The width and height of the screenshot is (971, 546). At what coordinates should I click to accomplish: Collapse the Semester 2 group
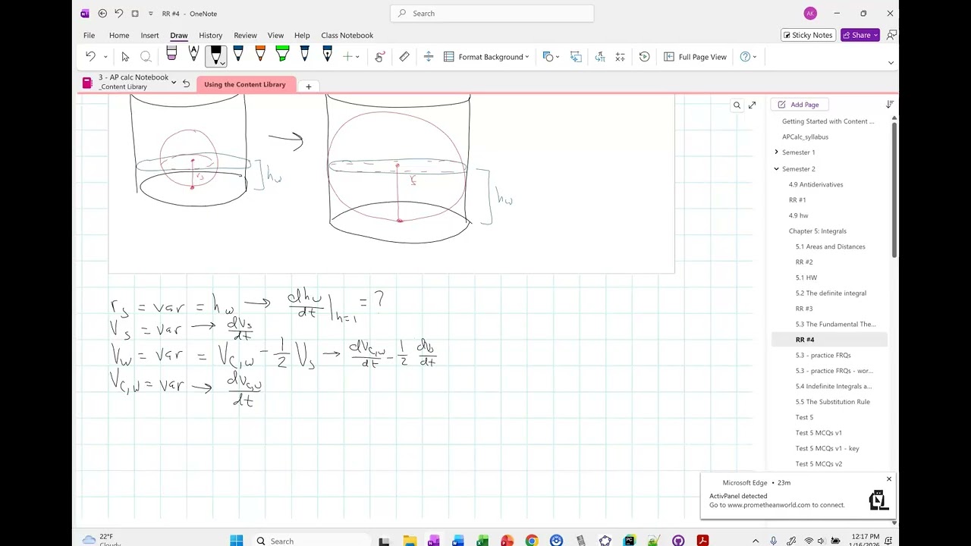(x=776, y=169)
